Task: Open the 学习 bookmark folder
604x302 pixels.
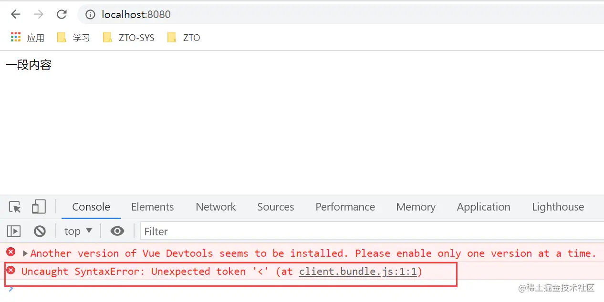Action: click(x=73, y=38)
